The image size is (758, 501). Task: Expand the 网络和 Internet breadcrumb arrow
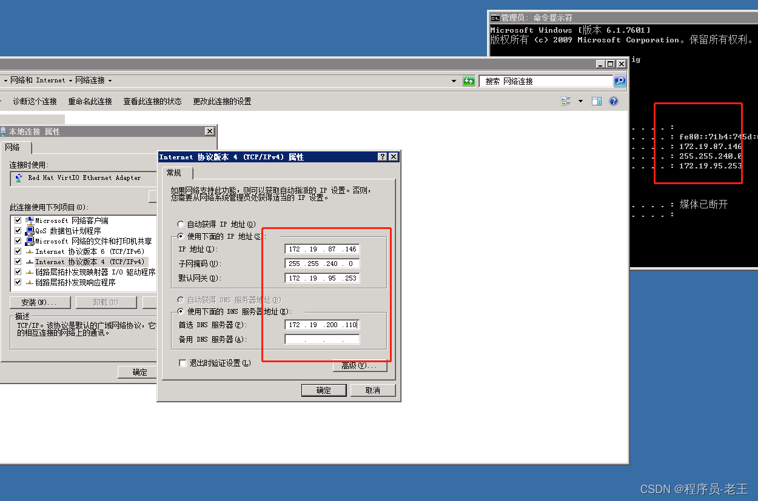click(70, 81)
